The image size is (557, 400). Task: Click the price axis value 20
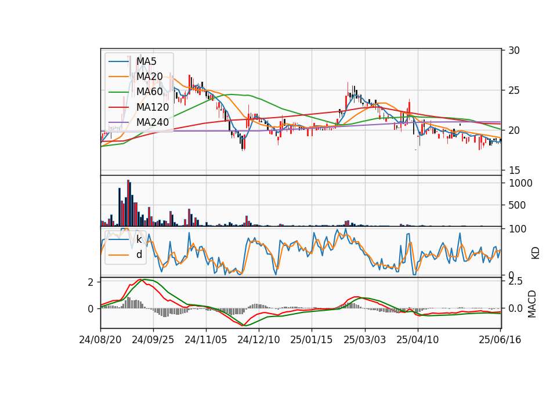coord(513,130)
